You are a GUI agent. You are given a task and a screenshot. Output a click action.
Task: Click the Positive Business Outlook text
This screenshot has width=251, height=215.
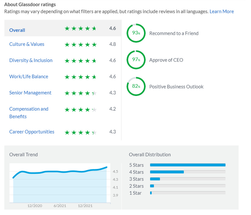tap(177, 87)
